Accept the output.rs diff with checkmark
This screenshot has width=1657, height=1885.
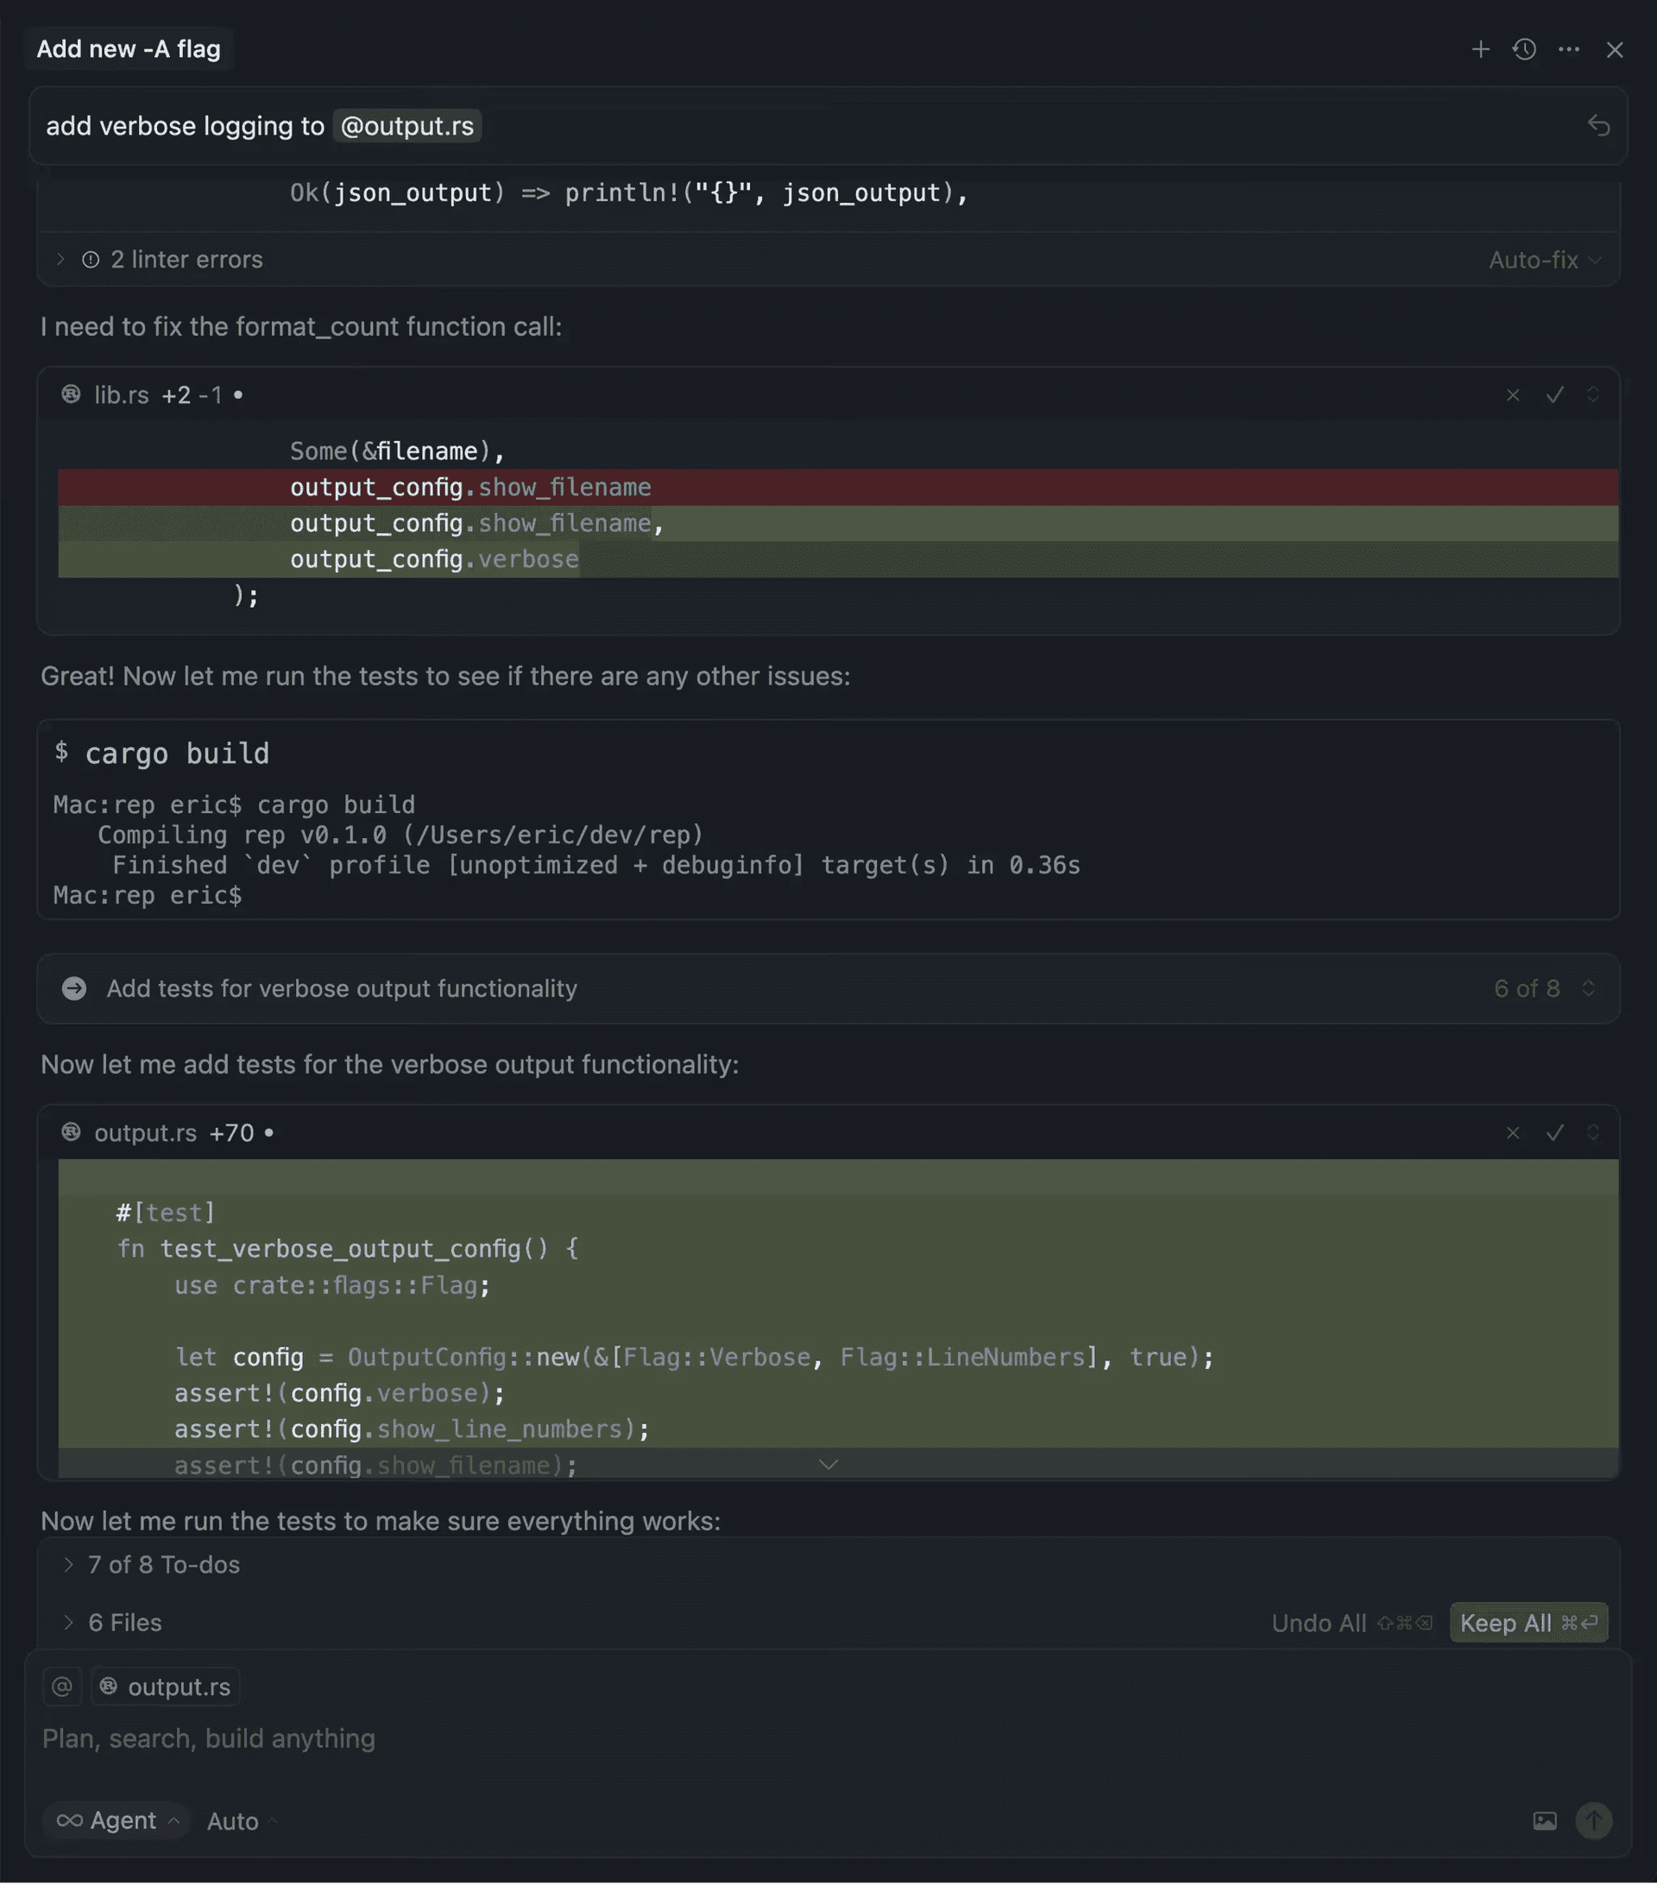(1554, 1133)
